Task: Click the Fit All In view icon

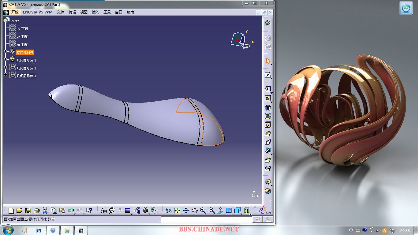Action: [177, 211]
